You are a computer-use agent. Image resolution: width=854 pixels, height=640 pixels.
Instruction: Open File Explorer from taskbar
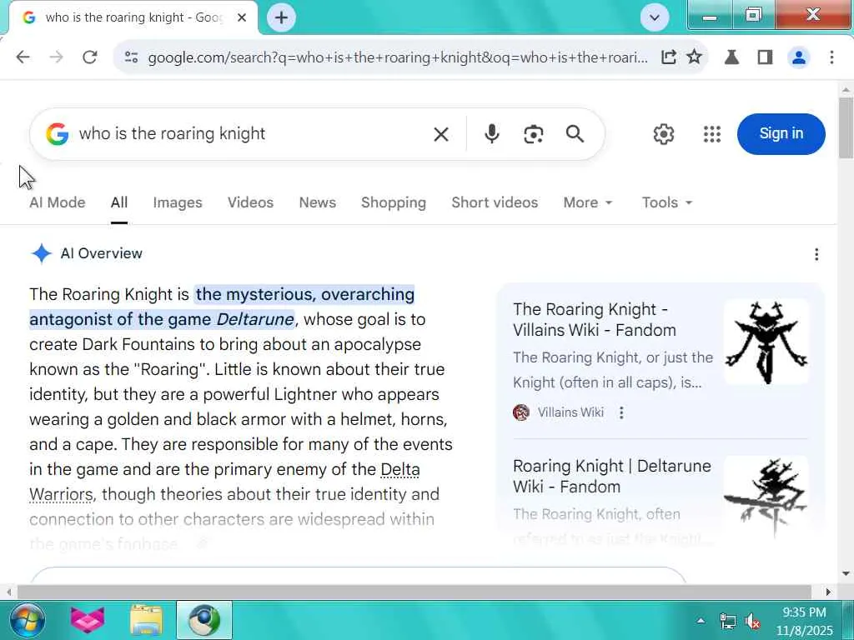(146, 620)
